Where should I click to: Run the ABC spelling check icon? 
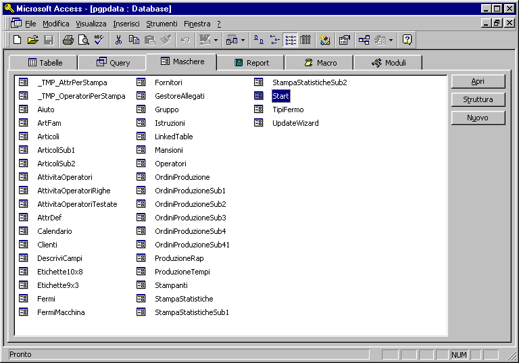pyautogui.click(x=99, y=40)
